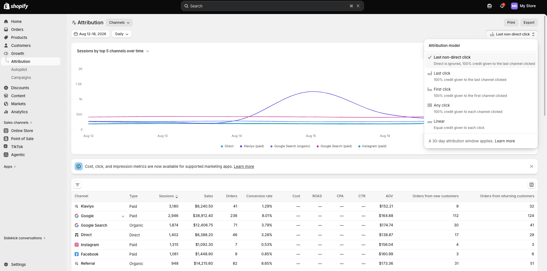This screenshot has width=547, height=271.
Task: Open the Sidekick assistant icon in top bar
Action: point(490,6)
